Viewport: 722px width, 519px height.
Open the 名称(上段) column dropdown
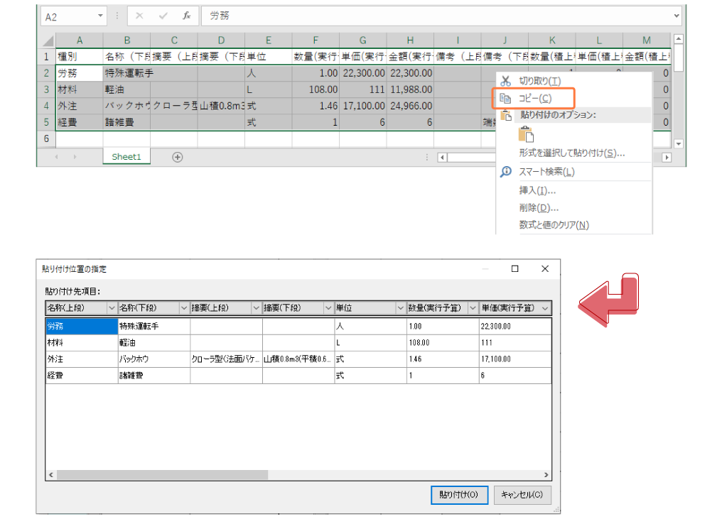pyautogui.click(x=112, y=308)
